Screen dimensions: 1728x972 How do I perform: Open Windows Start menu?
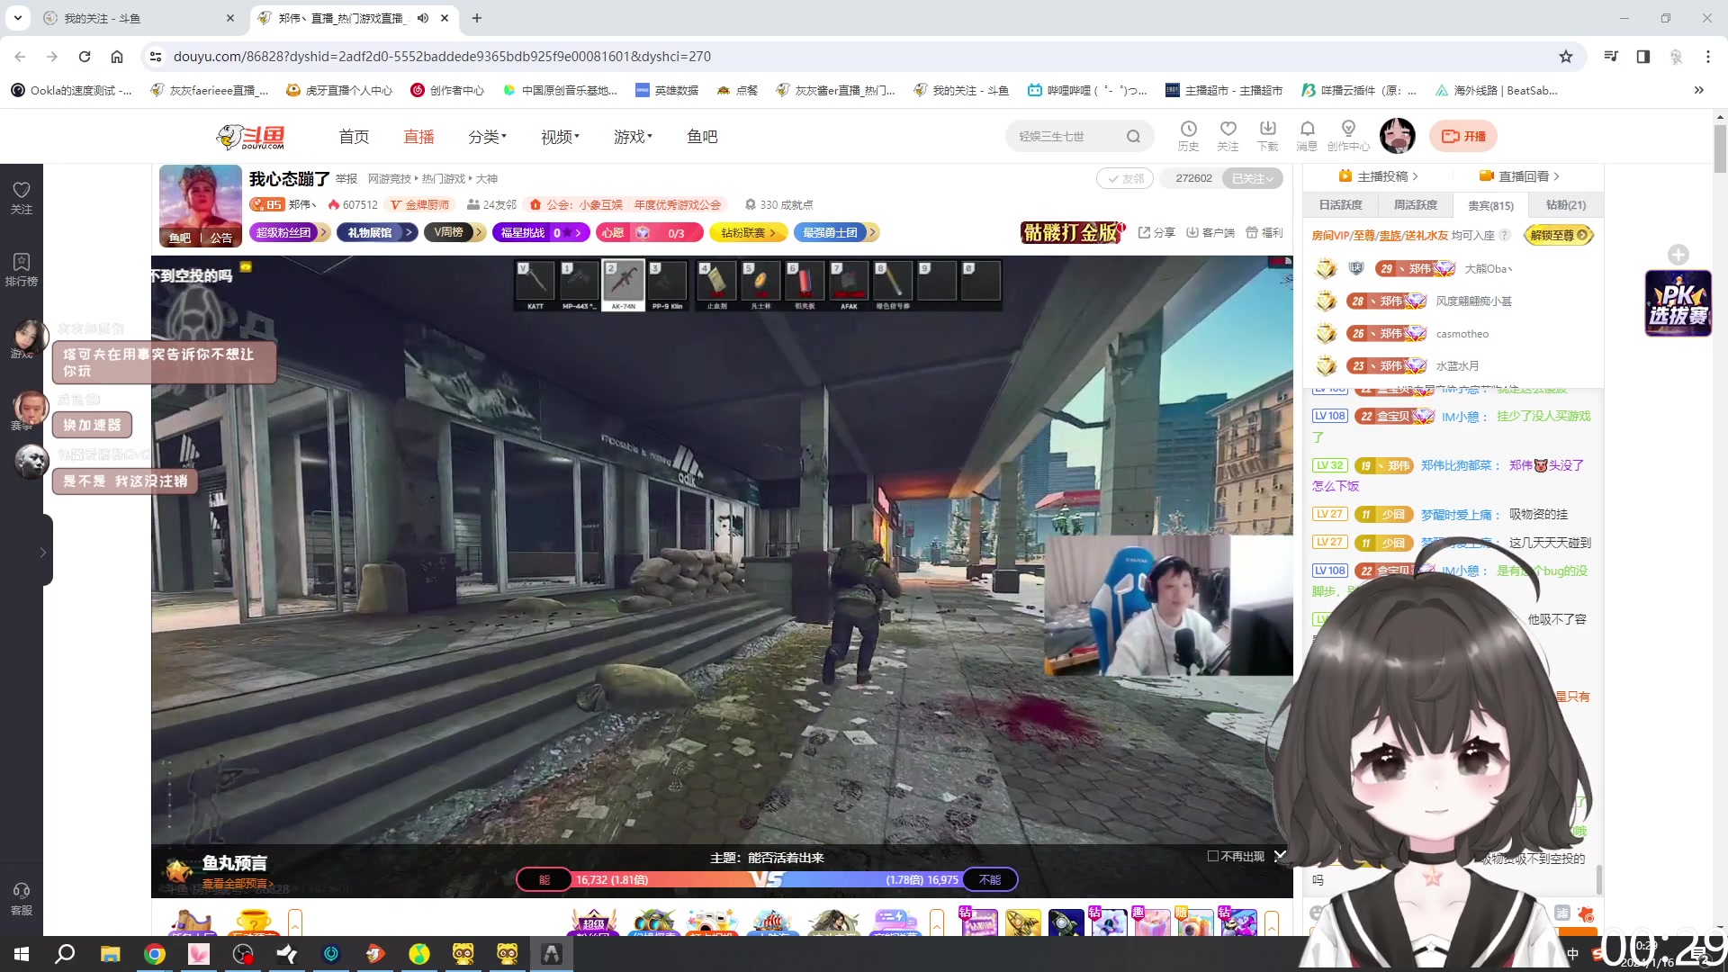click(22, 954)
